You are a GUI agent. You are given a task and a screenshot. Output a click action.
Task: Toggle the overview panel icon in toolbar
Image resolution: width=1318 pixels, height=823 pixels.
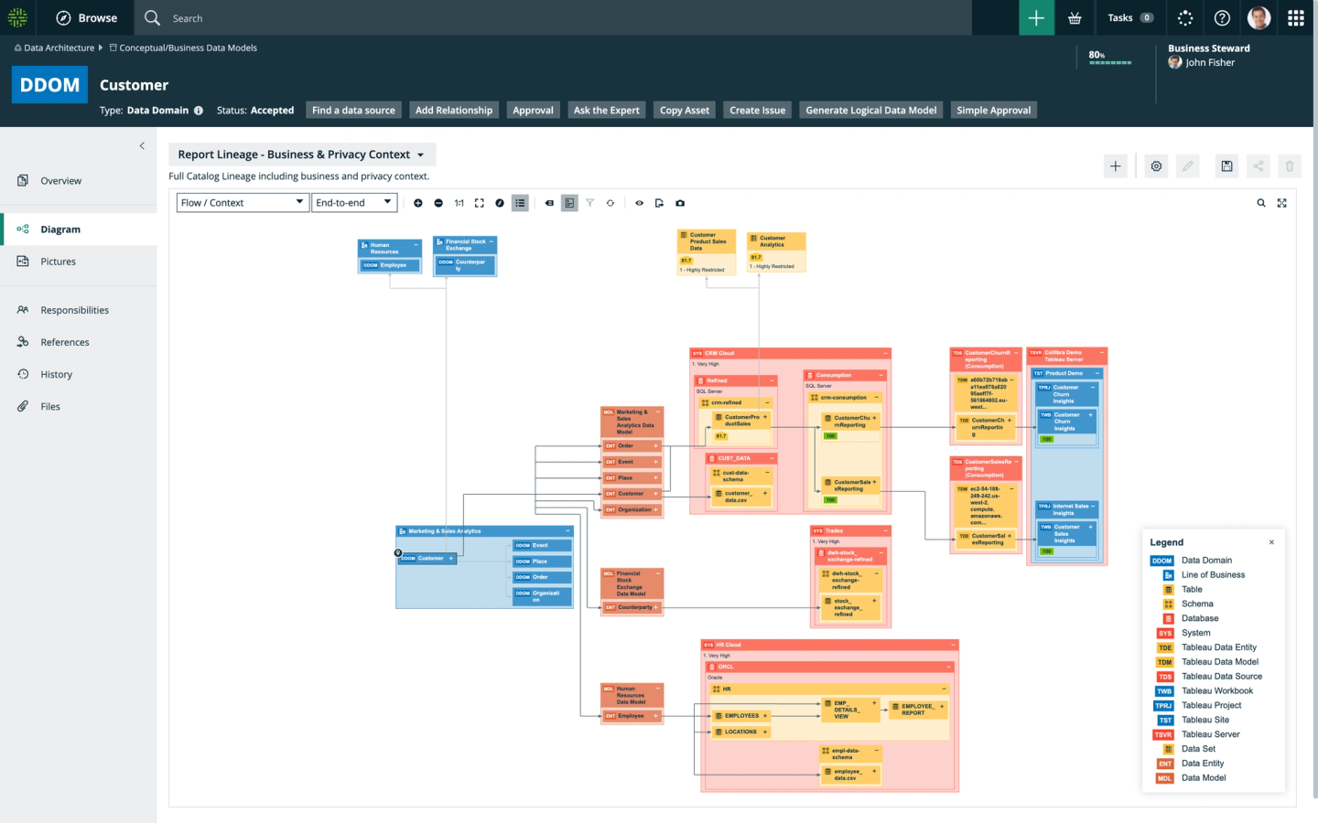point(569,203)
